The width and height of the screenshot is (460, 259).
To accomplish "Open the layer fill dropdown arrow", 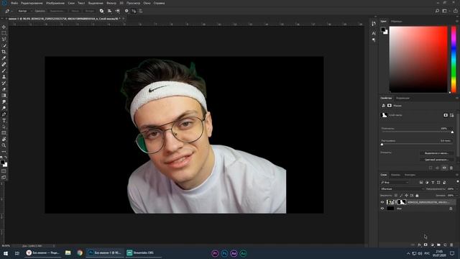I will point(456,195).
